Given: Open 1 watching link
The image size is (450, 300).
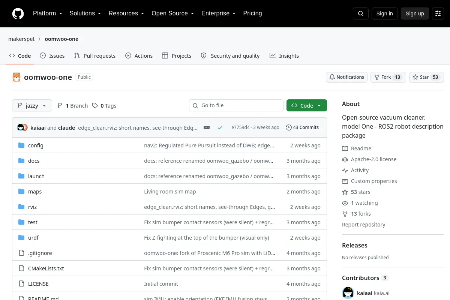Looking at the screenshot, I should [x=360, y=203].
